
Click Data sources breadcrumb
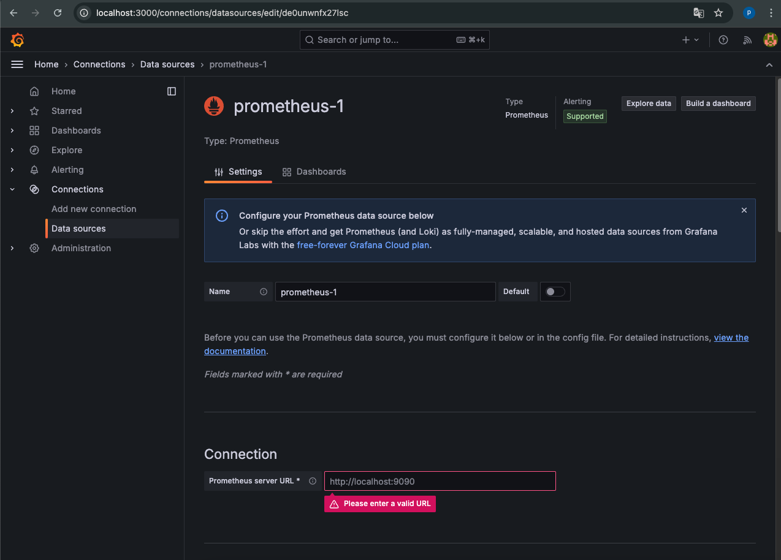pyautogui.click(x=167, y=64)
